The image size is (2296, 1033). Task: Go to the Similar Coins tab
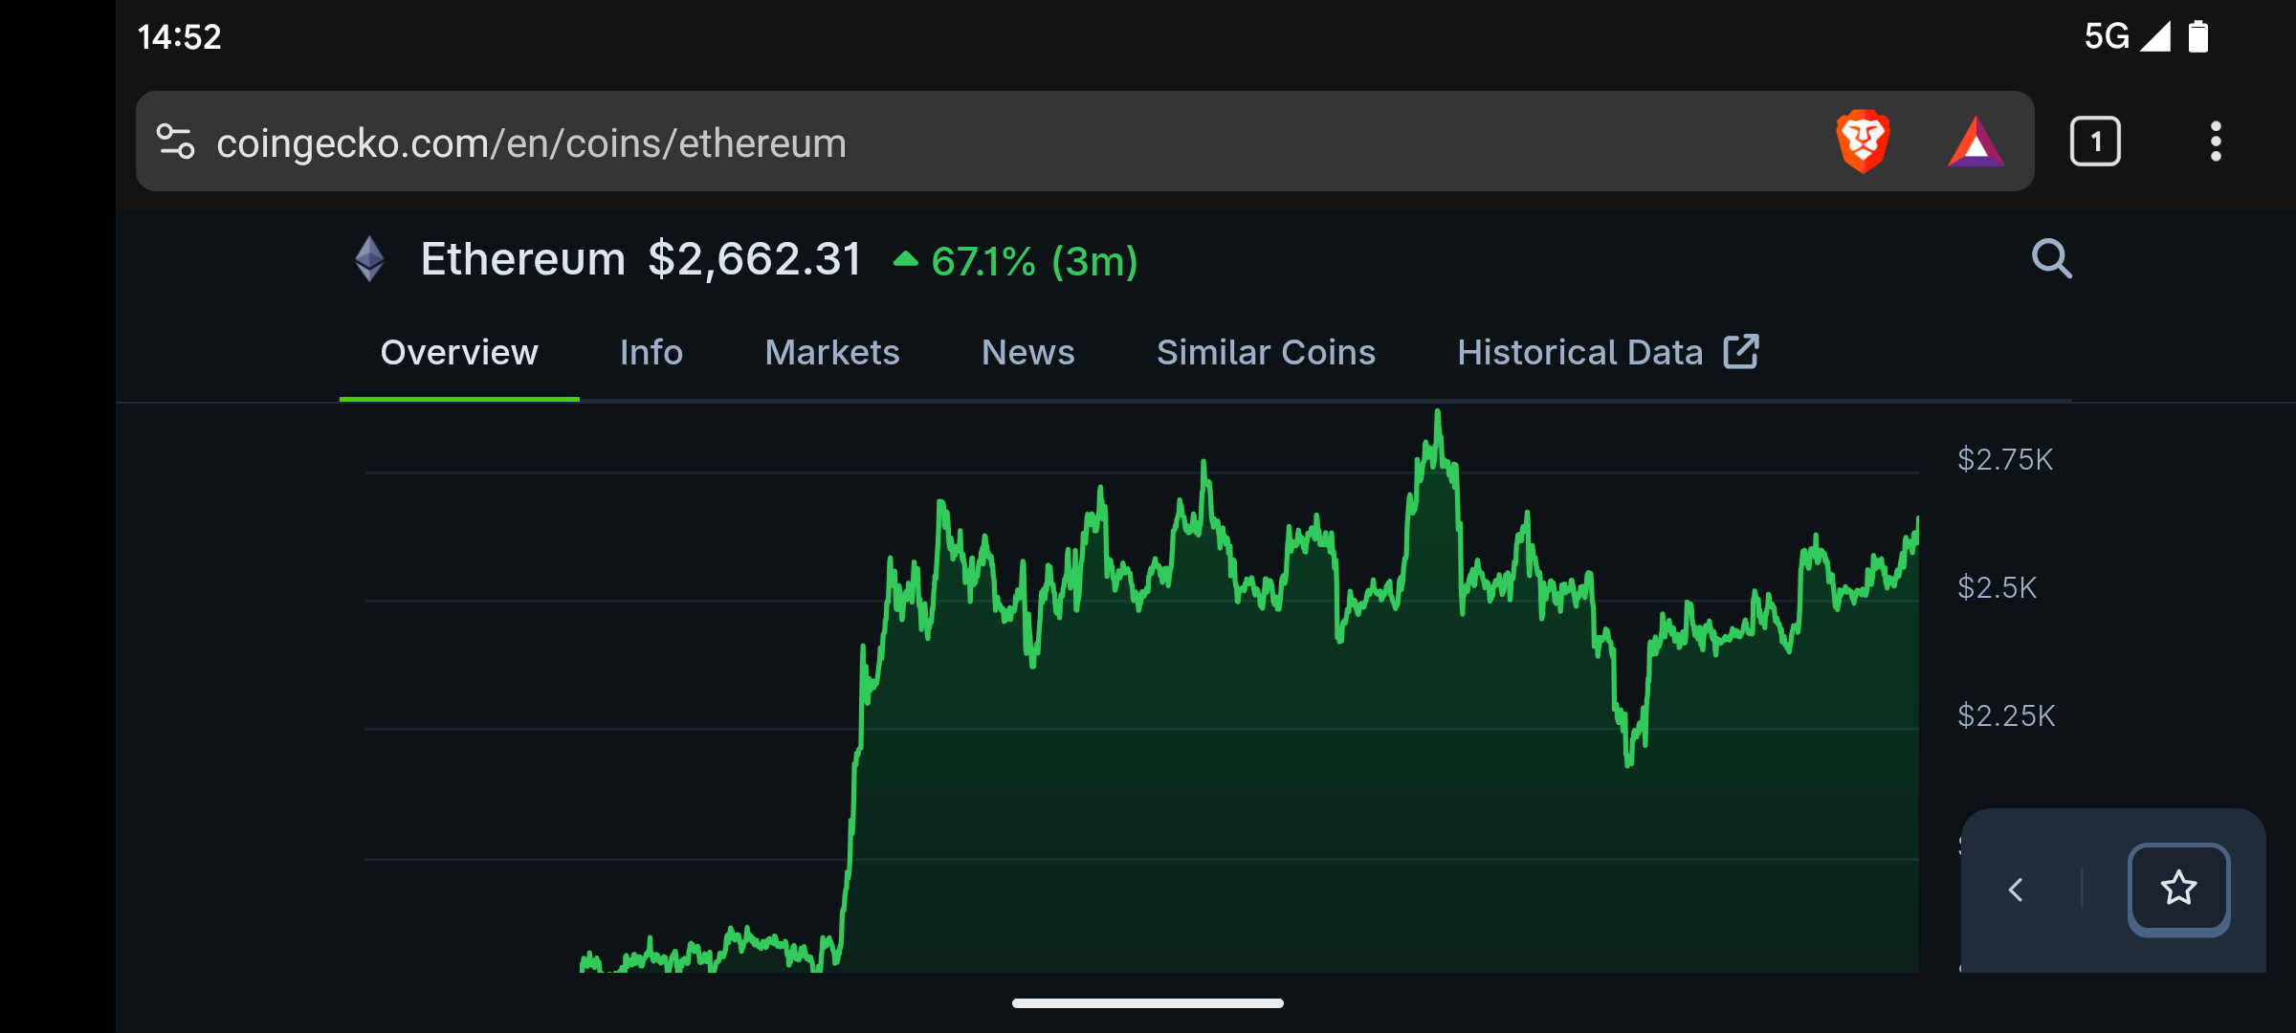click(x=1266, y=352)
